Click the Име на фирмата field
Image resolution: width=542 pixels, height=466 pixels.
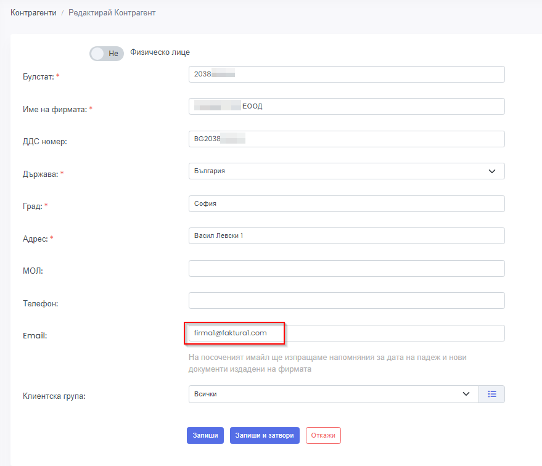[347, 107]
